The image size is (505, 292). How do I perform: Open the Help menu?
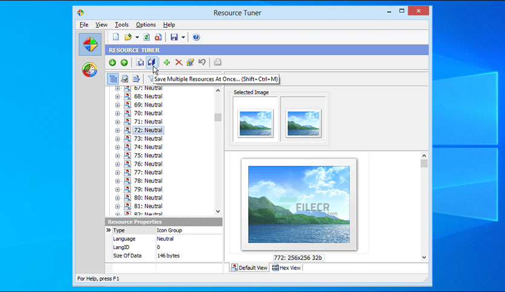click(x=169, y=25)
